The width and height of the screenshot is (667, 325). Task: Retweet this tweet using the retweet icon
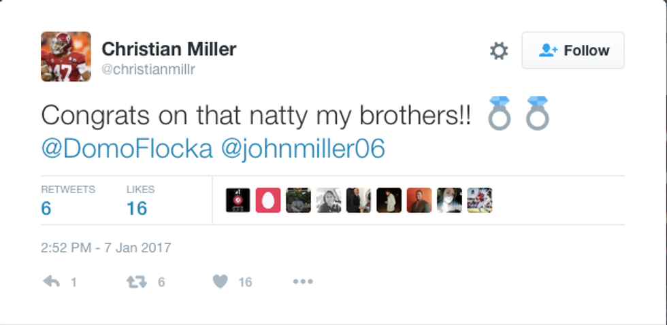pyautogui.click(x=137, y=281)
